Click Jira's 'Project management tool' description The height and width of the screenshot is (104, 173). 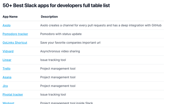point(58,86)
